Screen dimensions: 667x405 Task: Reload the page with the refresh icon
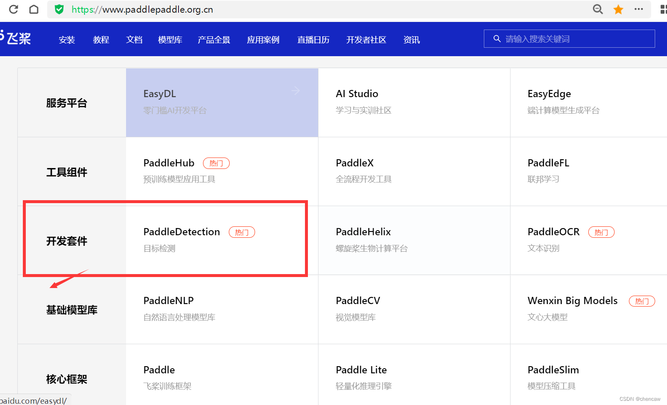[x=14, y=9]
